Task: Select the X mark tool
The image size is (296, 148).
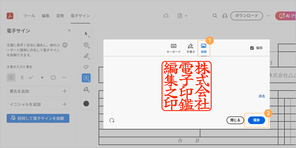Action: 22,77
